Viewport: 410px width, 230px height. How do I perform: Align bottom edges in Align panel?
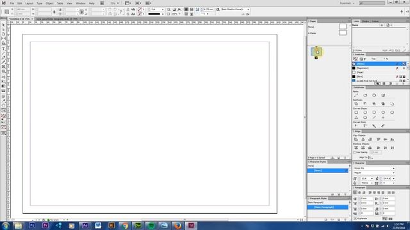(392, 139)
